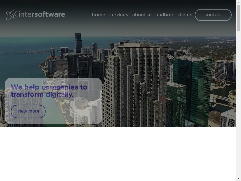Go to the home menu item
Image resolution: width=241 pixels, height=181 pixels.
[x=99, y=15]
